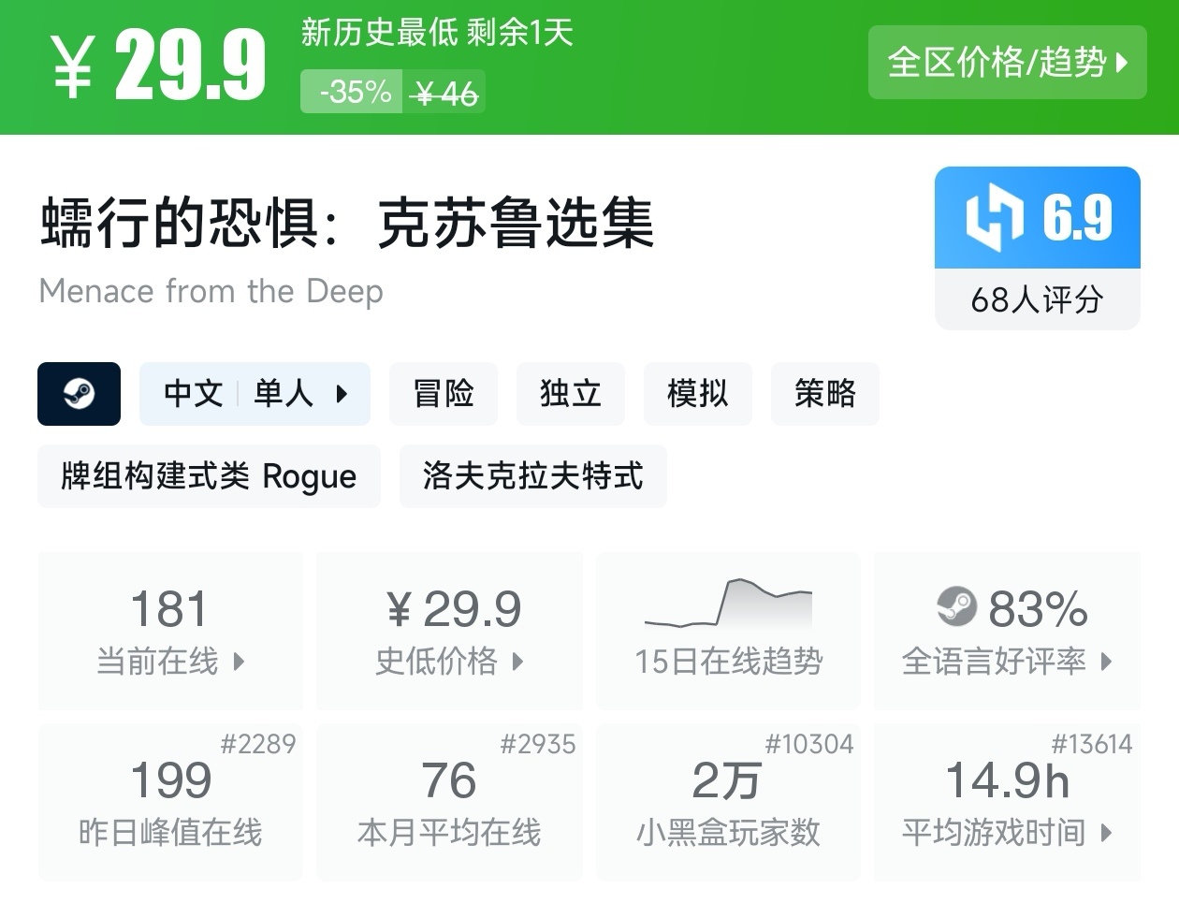1179x903 pixels.
Task: Click the 小黑盒玩家数 2万 stat card
Action: 728,802
